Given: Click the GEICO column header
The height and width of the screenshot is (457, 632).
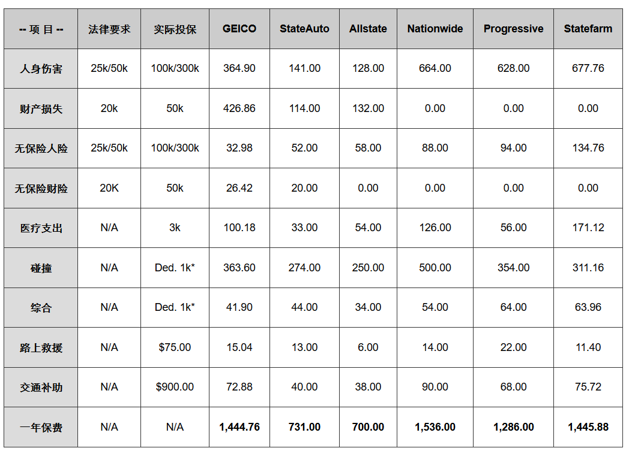Looking at the screenshot, I should pyautogui.click(x=239, y=29).
